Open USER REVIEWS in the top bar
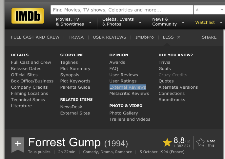This screenshot has width=225, height=159. [110, 37]
